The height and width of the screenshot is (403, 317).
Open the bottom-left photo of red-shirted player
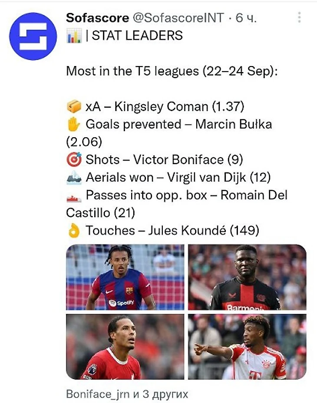click(125, 347)
